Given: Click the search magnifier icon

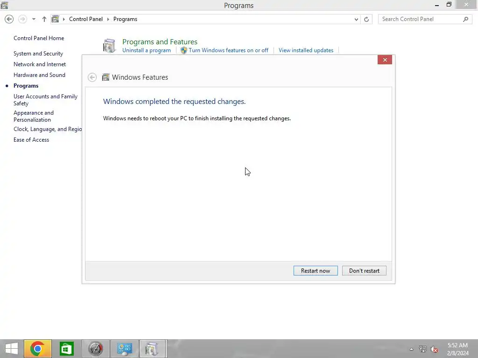Looking at the screenshot, I should click(x=465, y=19).
